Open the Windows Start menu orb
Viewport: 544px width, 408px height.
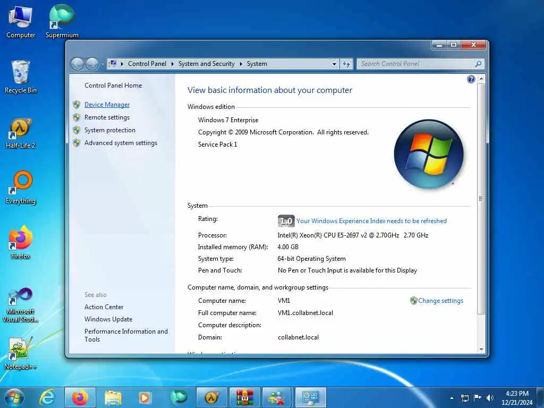(14, 397)
